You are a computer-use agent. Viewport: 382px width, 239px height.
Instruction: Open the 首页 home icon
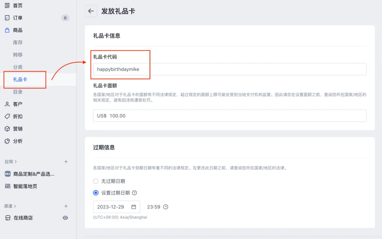7,5
